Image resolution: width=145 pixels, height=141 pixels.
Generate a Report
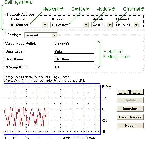[130, 126]
